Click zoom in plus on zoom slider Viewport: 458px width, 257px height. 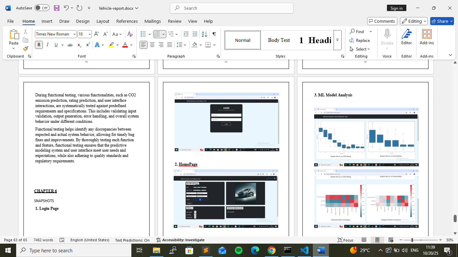[440, 240]
